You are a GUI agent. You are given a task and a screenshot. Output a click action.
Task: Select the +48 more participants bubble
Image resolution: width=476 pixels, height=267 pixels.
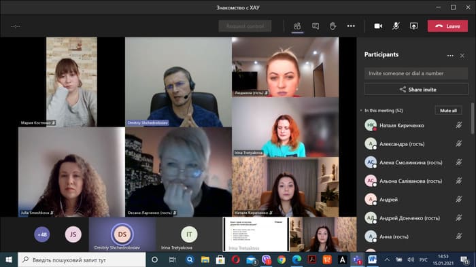click(42, 234)
